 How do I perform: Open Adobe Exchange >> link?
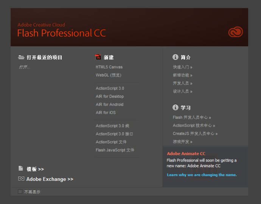(x=50, y=179)
